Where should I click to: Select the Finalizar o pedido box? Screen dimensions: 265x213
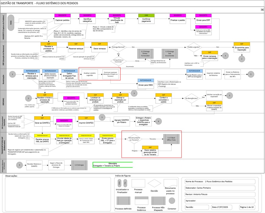[178, 19]
